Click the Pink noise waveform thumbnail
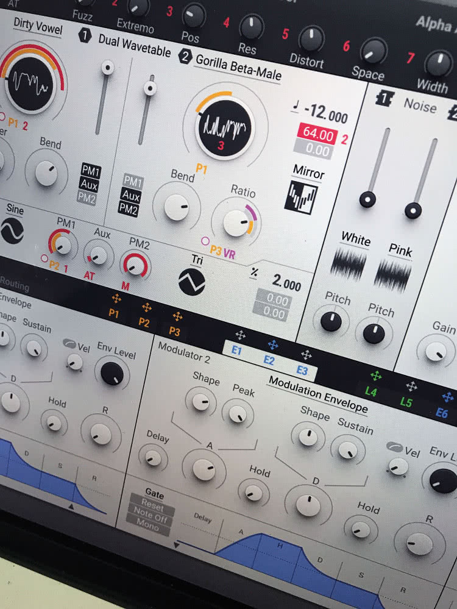This screenshot has height=609, width=457. pos(392,276)
